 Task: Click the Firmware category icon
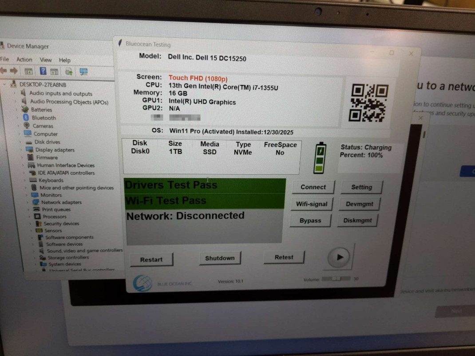[31, 157]
